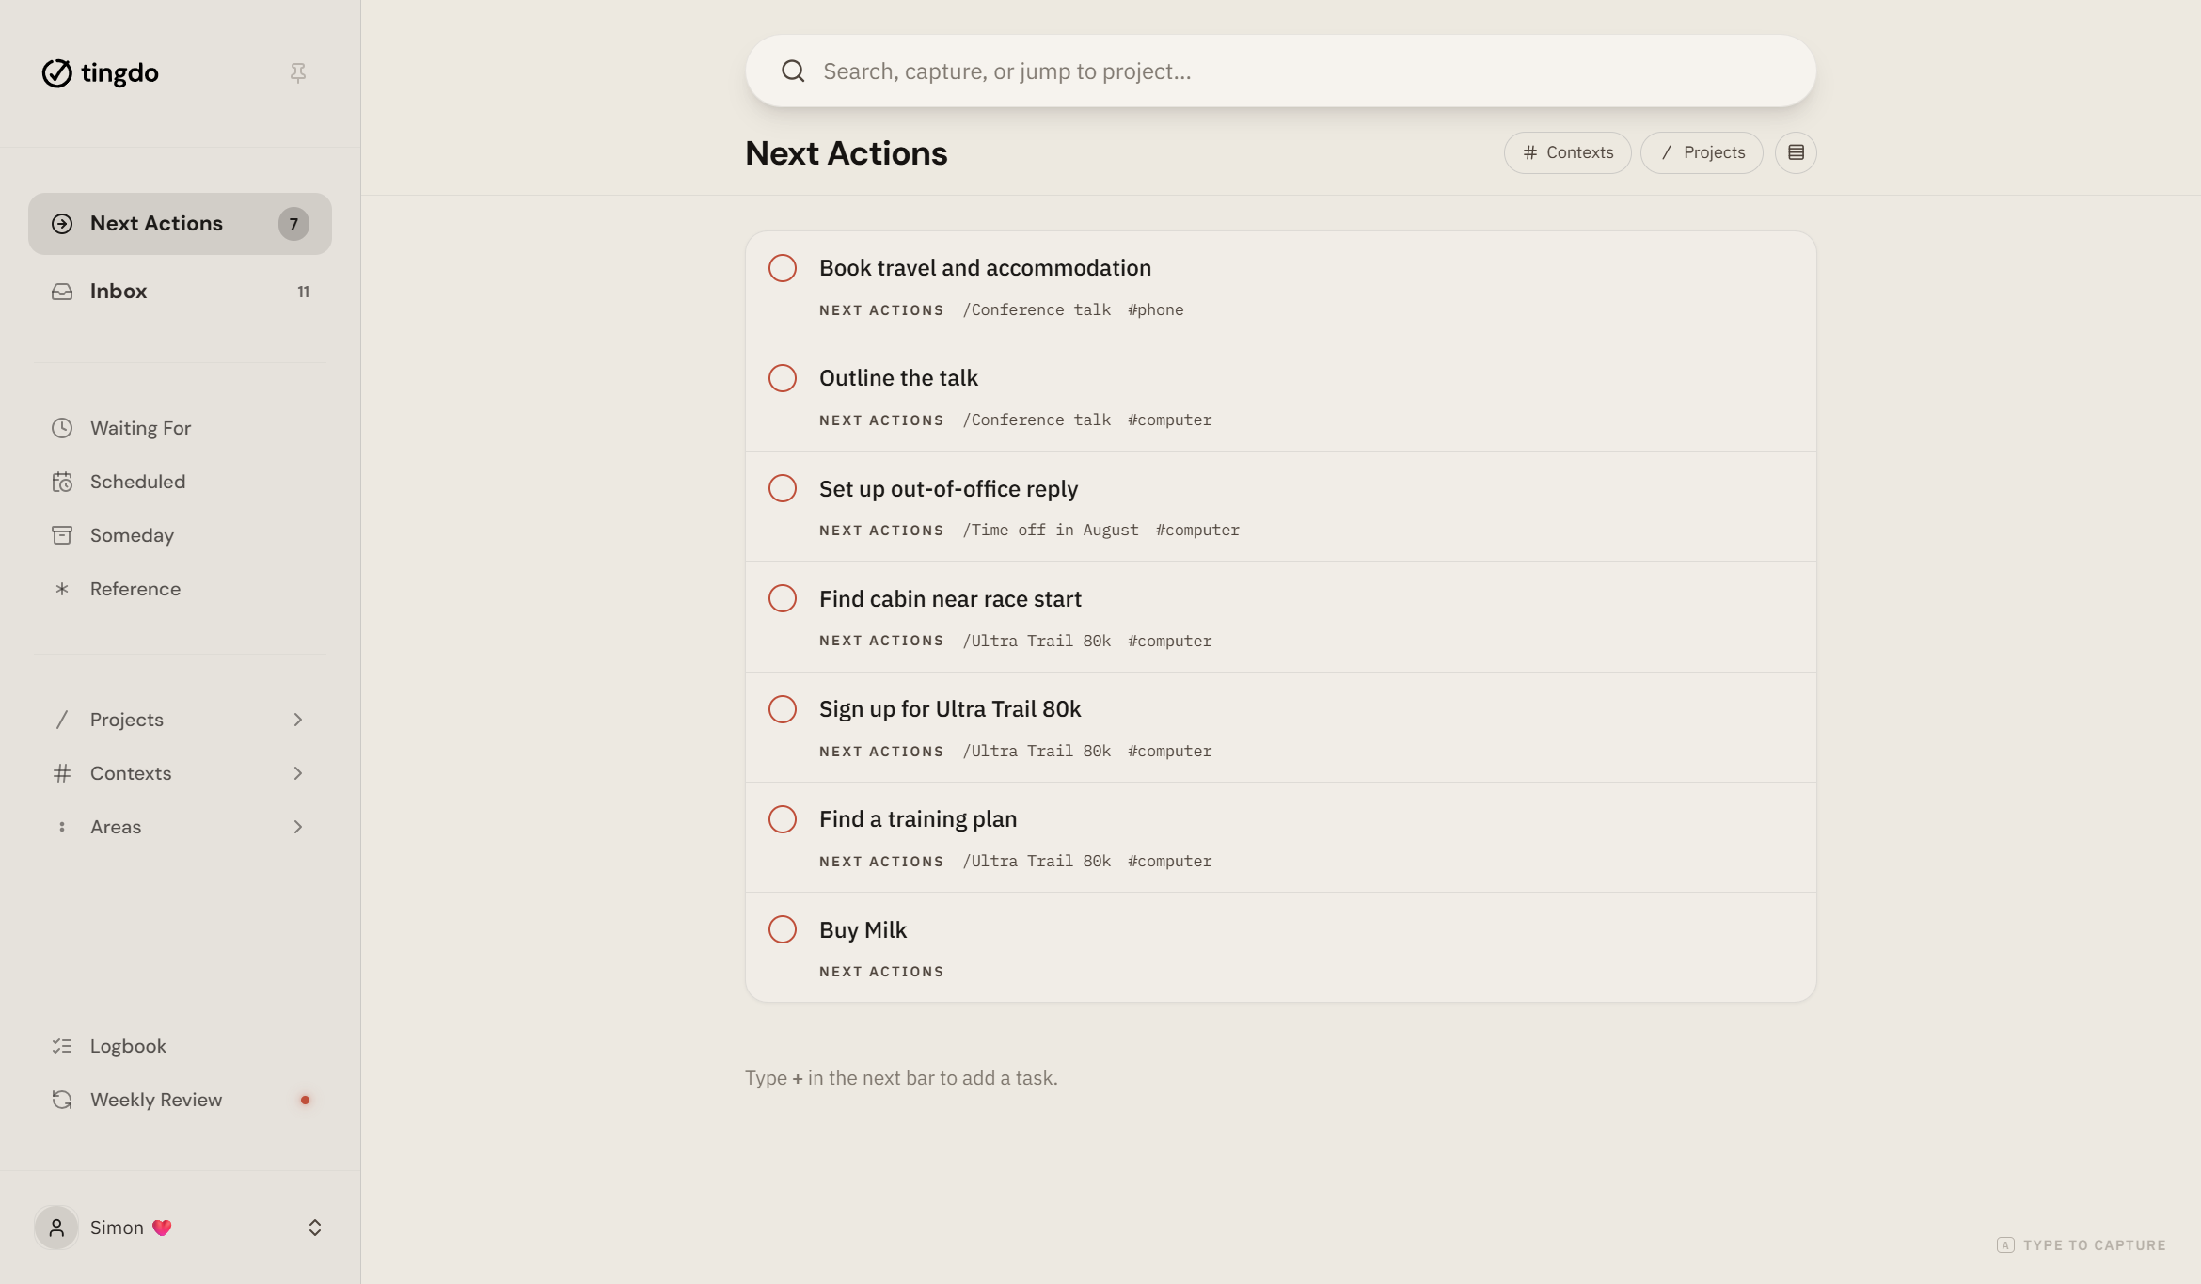Click the list layout view icon
This screenshot has height=1284, width=2201.
tap(1796, 152)
